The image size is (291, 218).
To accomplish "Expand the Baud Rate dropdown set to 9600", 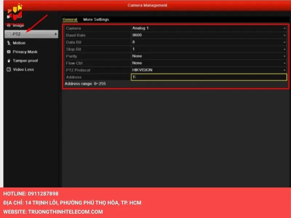I will 209,35.
